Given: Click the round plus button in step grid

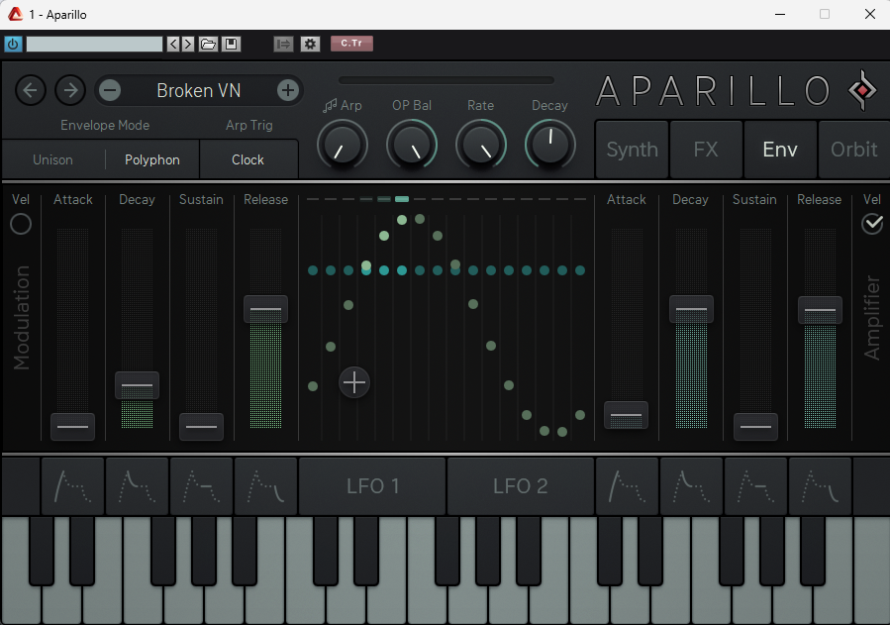Looking at the screenshot, I should (x=354, y=382).
